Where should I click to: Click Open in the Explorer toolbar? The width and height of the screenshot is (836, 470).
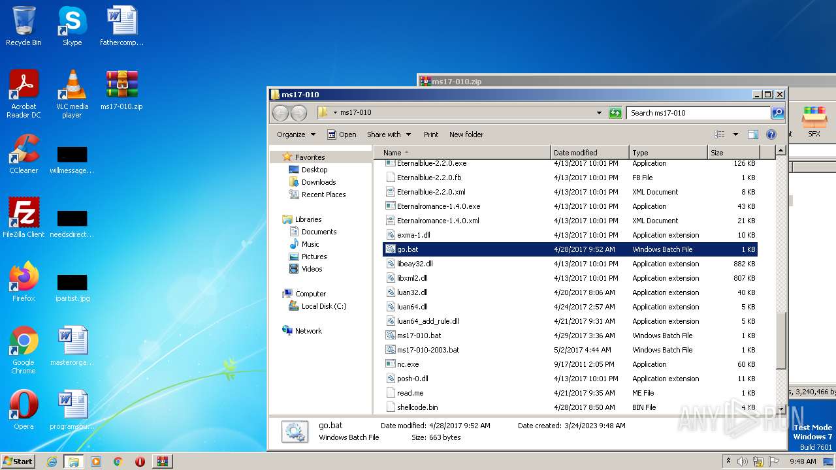click(x=342, y=134)
